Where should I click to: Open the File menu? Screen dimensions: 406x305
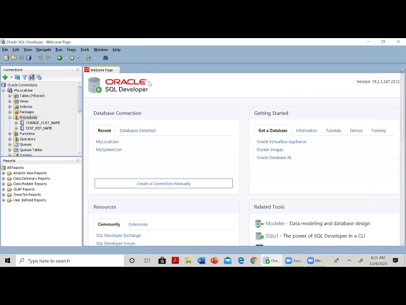[5, 50]
